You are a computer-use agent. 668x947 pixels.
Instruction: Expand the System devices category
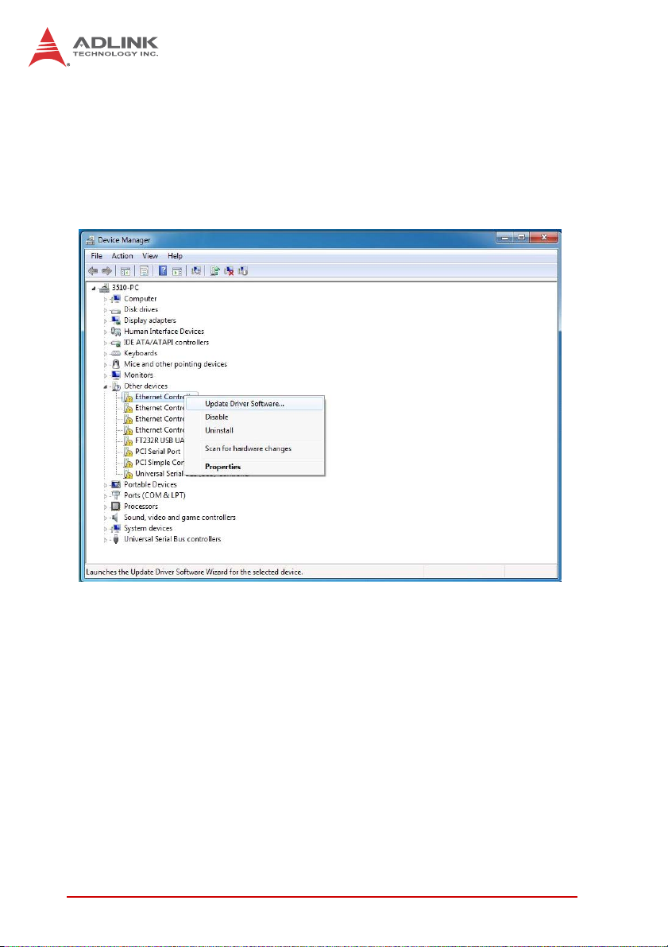[x=106, y=529]
